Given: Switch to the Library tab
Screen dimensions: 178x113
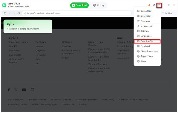Looking at the screenshot, I should (99, 5).
